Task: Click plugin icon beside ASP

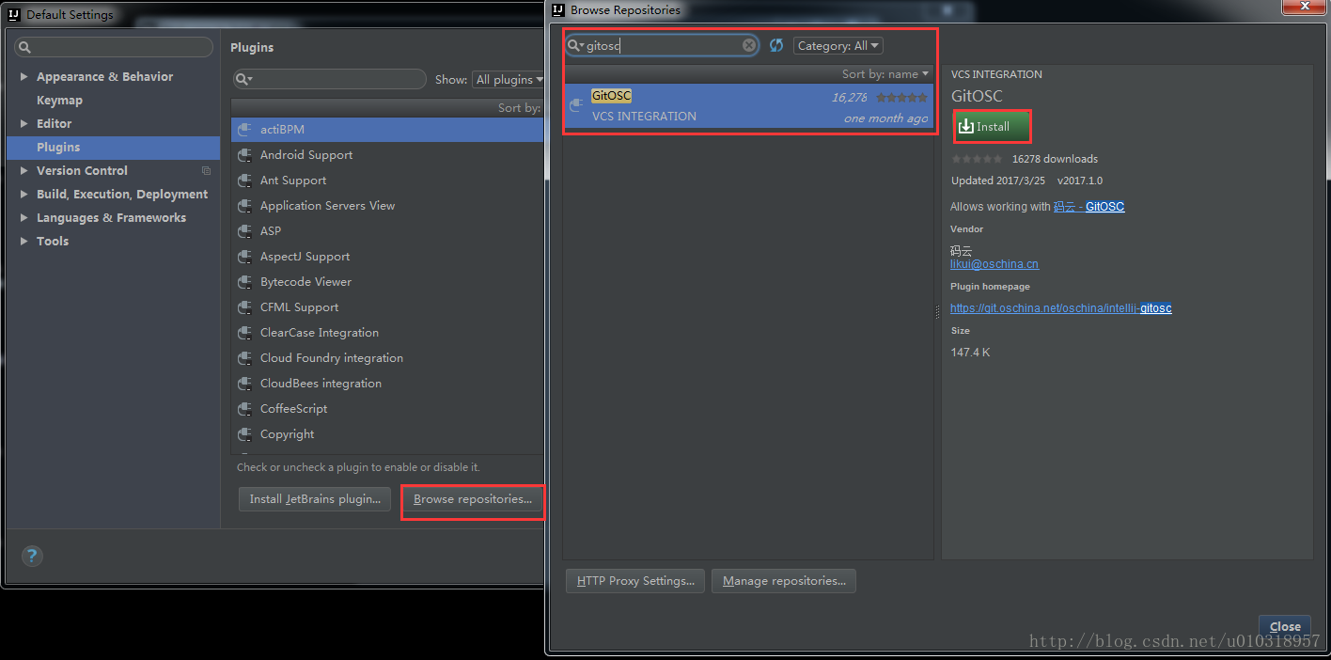Action: coord(244,231)
